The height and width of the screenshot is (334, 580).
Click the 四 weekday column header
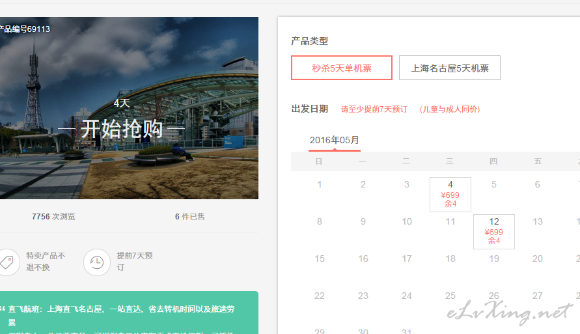tap(493, 161)
